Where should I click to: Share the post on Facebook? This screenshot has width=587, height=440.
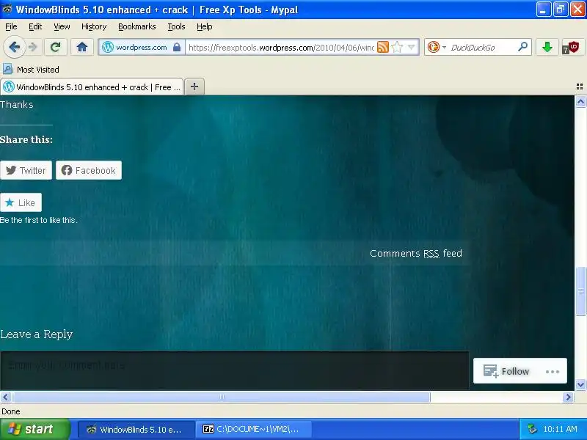tap(89, 170)
